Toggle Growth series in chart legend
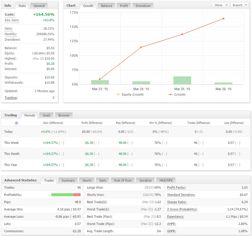 [171, 94]
